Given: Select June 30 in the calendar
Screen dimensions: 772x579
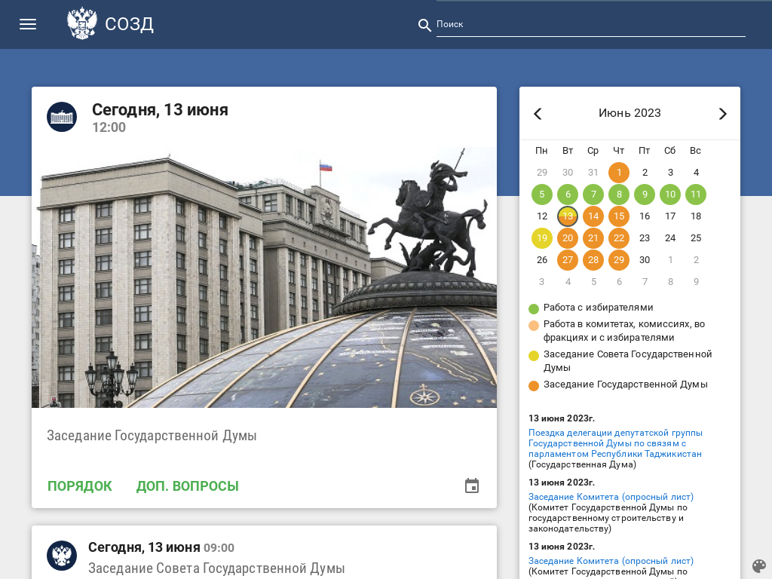Looking at the screenshot, I should (x=645, y=259).
